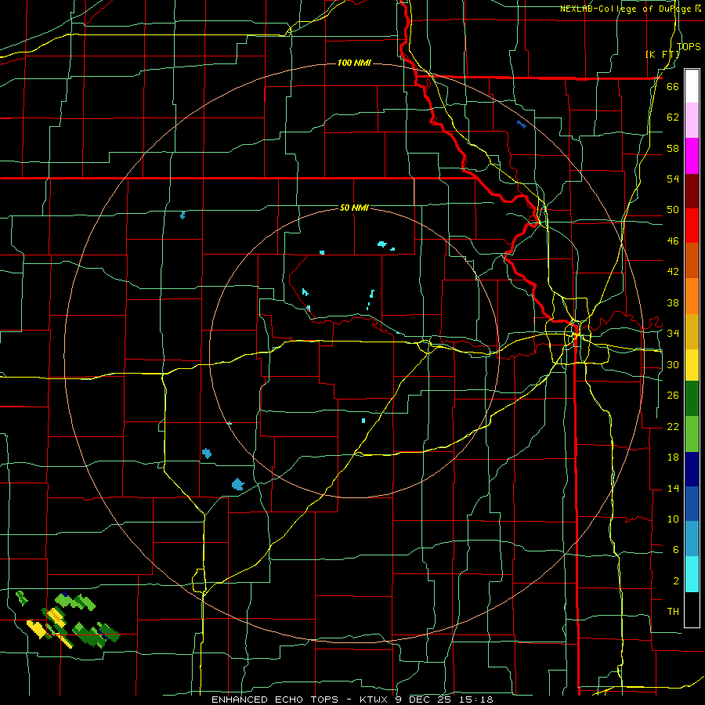705x705 pixels.
Task: Click the dark blue echo north of the 100 NMI ring
Action: click(521, 124)
